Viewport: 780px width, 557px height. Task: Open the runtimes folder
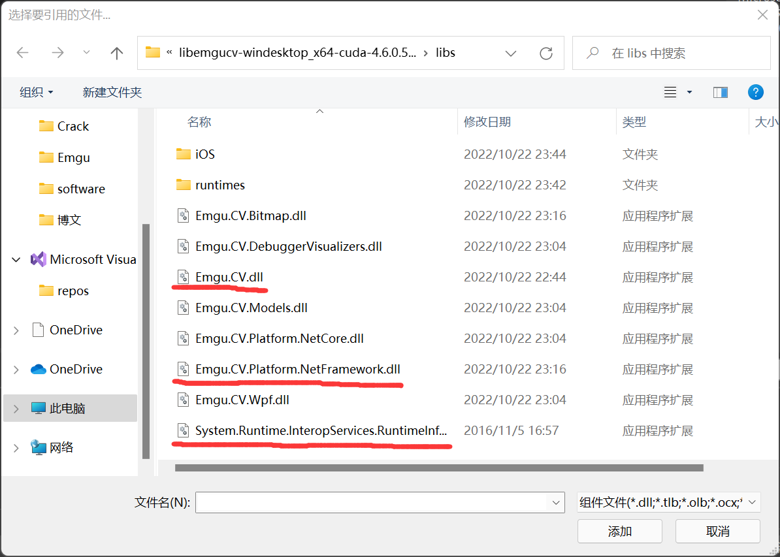(220, 185)
